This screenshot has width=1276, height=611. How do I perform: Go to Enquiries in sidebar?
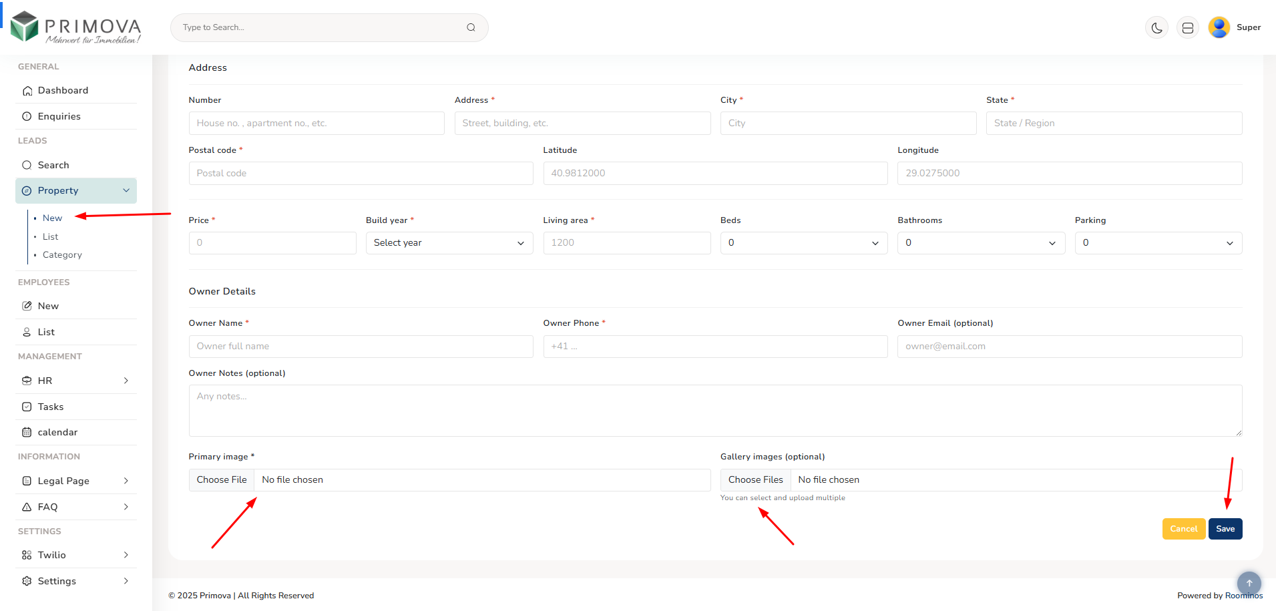[59, 116]
